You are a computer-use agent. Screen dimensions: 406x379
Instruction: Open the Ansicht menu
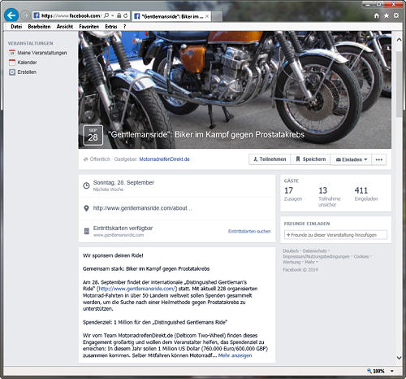point(65,26)
